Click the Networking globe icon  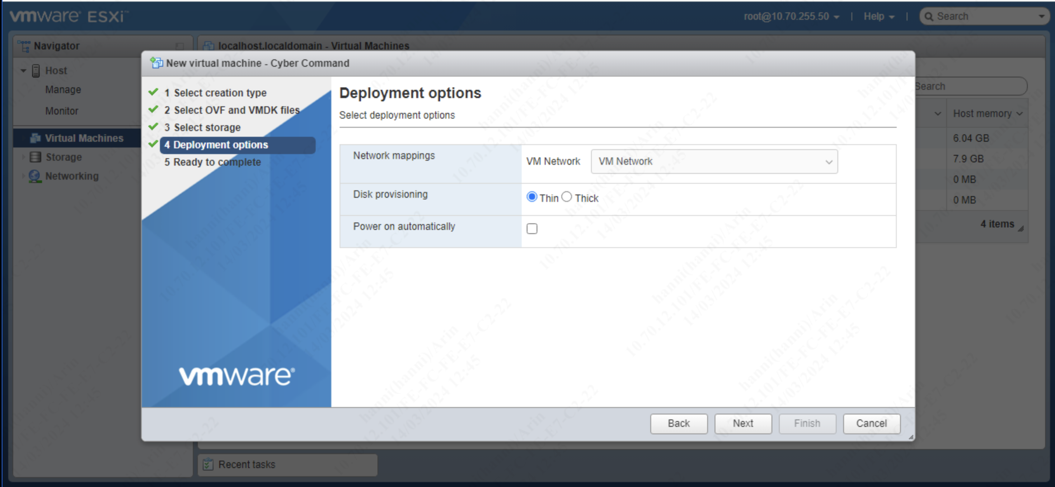click(x=35, y=176)
